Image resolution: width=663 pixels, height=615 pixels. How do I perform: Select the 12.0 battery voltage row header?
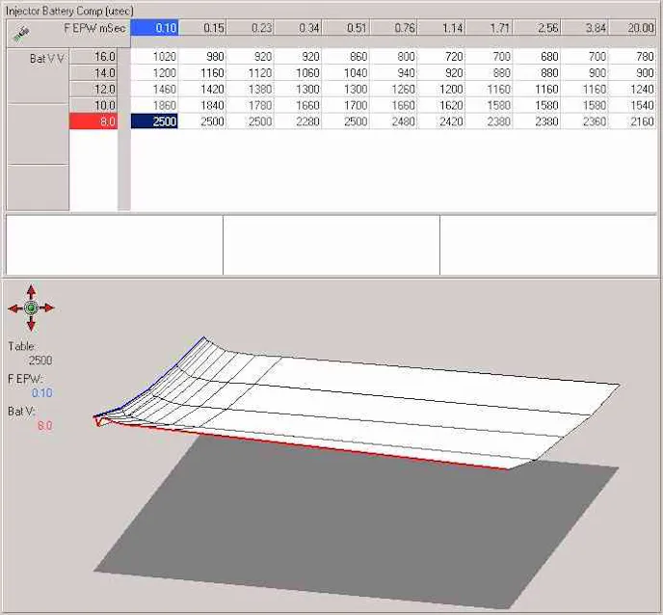(x=93, y=89)
